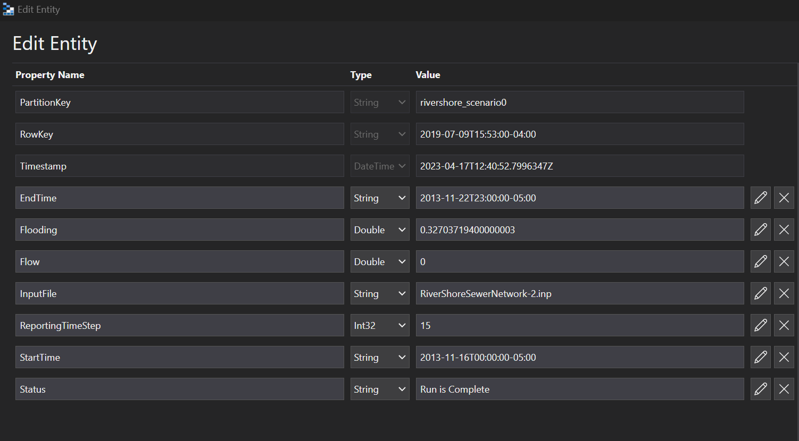Expand the String type dropdown for InputFile
799x441 pixels.
tap(380, 293)
